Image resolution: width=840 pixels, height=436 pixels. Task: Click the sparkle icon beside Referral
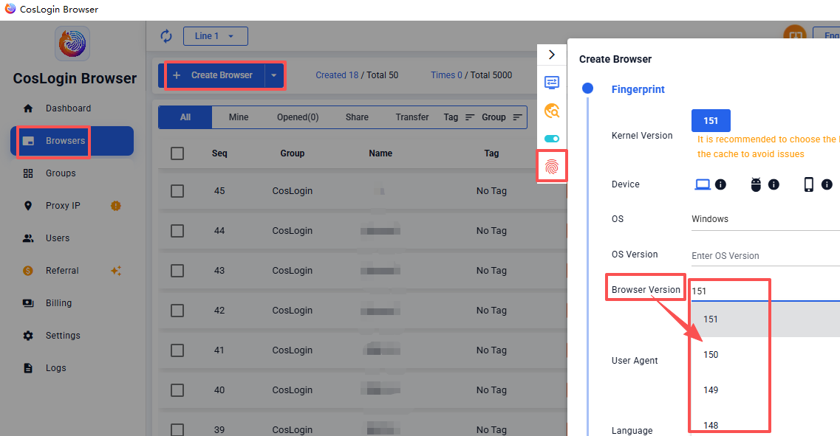pos(116,271)
